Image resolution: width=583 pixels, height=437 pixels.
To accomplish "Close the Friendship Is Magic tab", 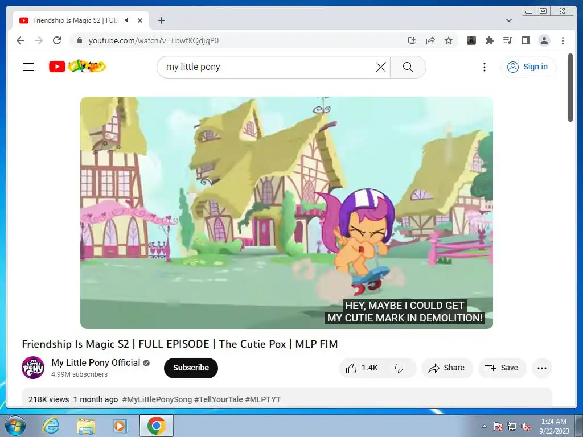I will (140, 20).
